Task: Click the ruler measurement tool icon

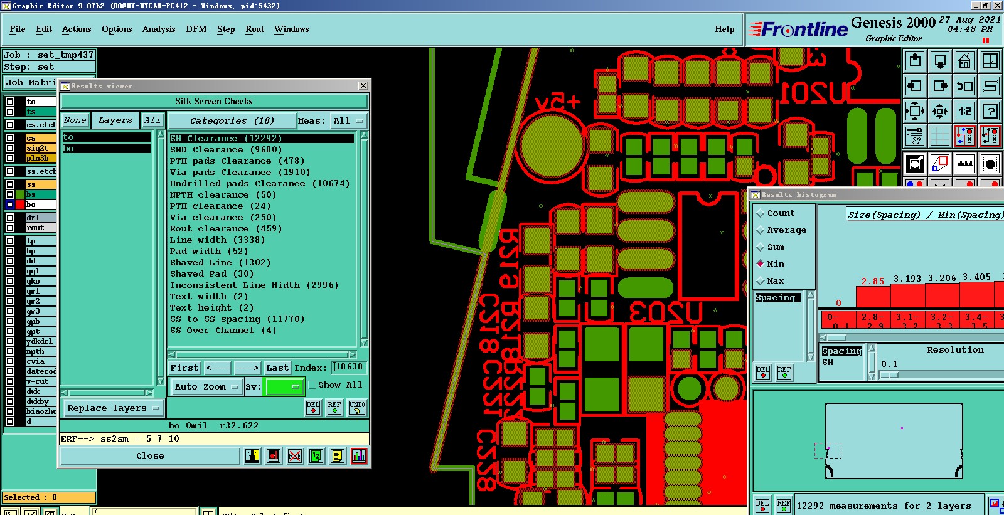Action: [x=965, y=164]
